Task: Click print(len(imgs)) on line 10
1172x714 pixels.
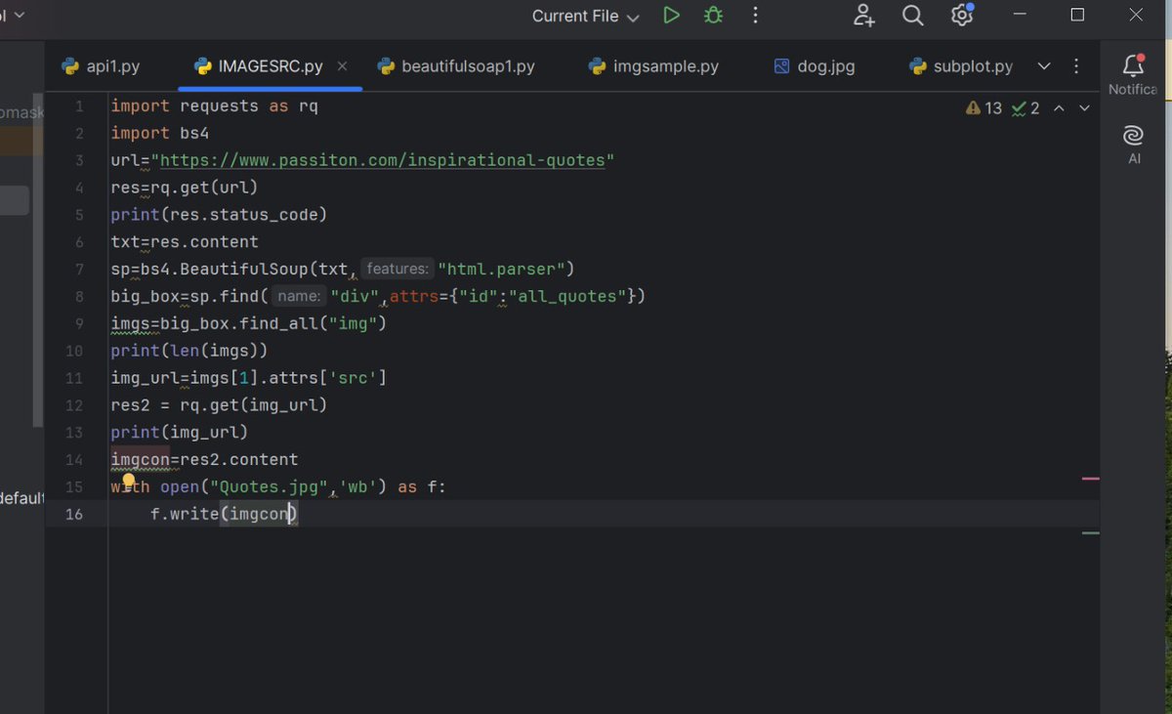Action: [x=188, y=350]
